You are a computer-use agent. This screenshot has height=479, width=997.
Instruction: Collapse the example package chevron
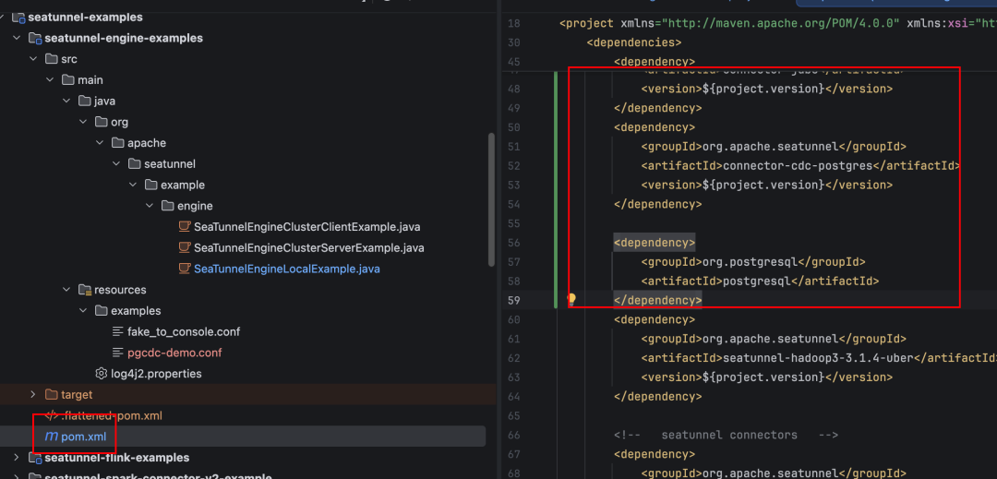coord(132,185)
